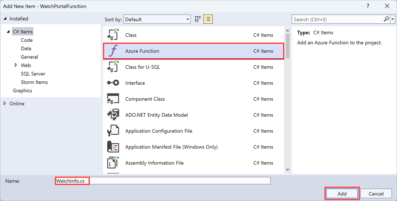Select the Installed tree item
This screenshot has width=397, height=201.
pos(19,19)
